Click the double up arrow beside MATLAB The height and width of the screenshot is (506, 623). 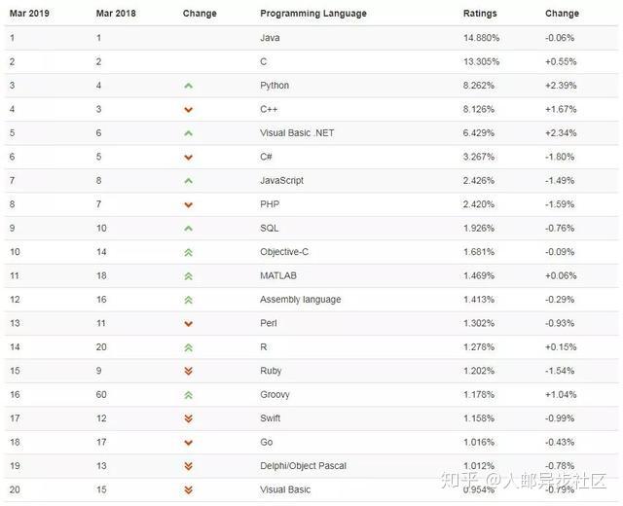pos(188,276)
